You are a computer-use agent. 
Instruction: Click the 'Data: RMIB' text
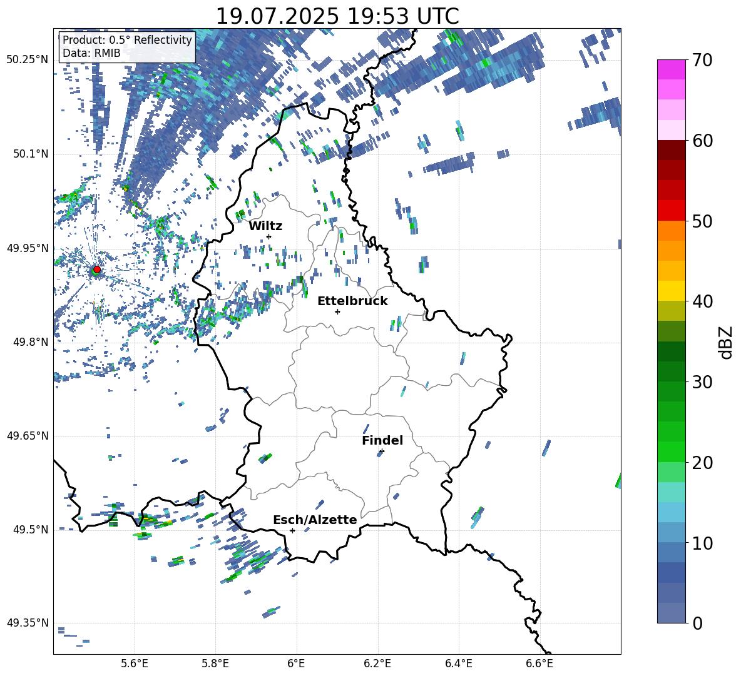coord(91,53)
